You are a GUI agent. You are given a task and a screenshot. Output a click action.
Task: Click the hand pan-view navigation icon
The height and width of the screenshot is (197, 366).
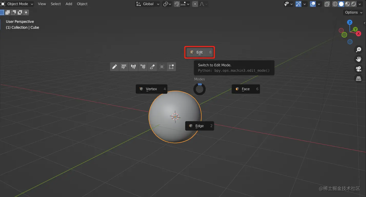(x=359, y=59)
